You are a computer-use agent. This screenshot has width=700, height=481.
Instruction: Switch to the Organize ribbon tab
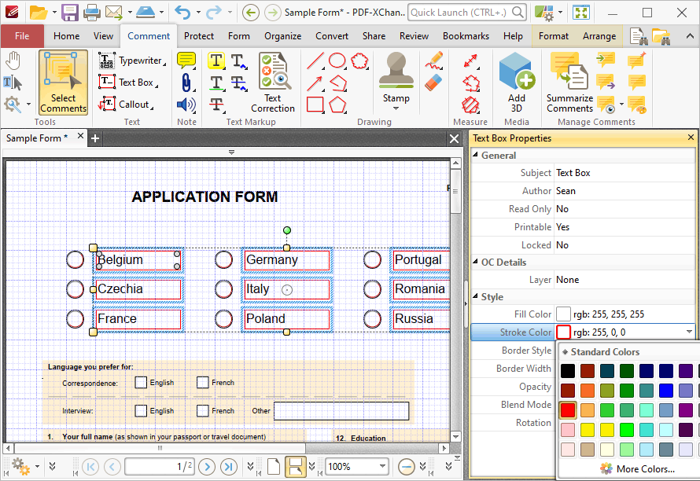coord(282,36)
